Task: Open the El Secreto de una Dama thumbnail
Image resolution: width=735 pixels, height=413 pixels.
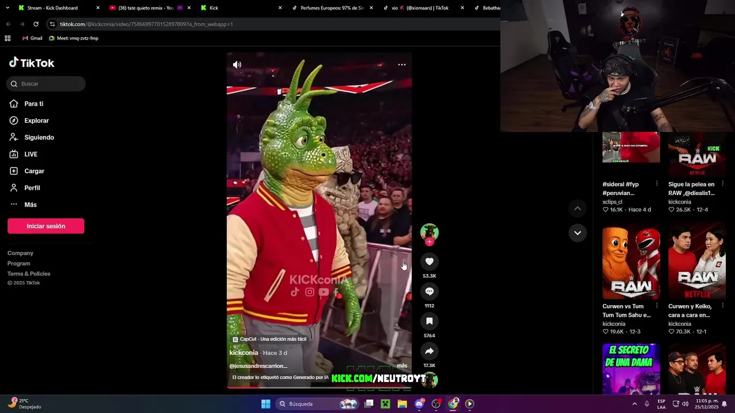Action: (x=631, y=369)
